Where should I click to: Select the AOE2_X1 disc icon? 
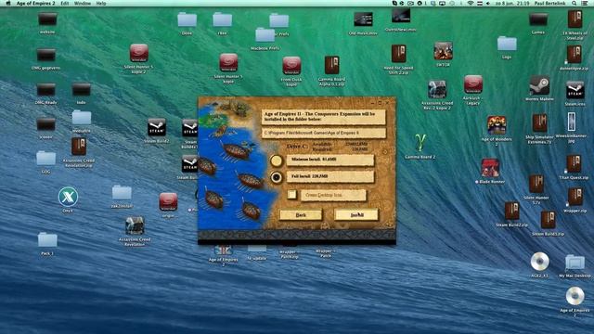[539, 262]
